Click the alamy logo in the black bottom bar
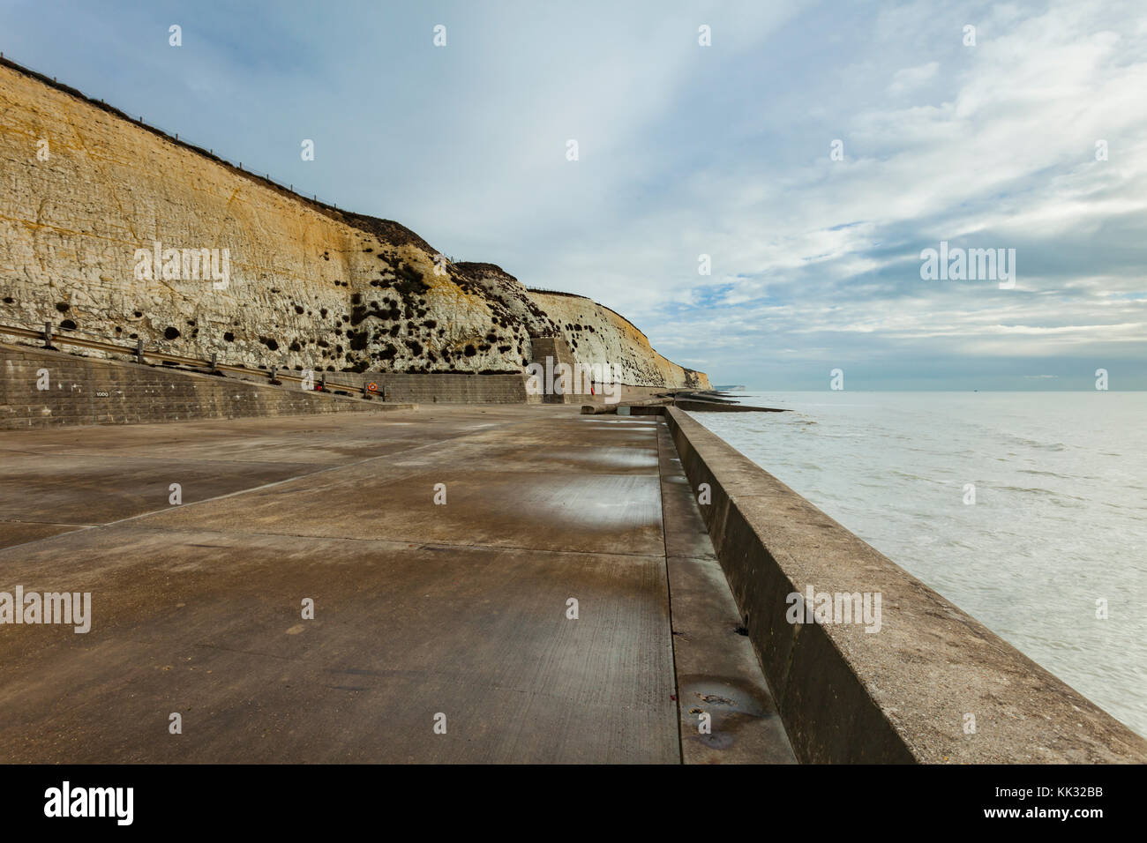 click(89, 804)
